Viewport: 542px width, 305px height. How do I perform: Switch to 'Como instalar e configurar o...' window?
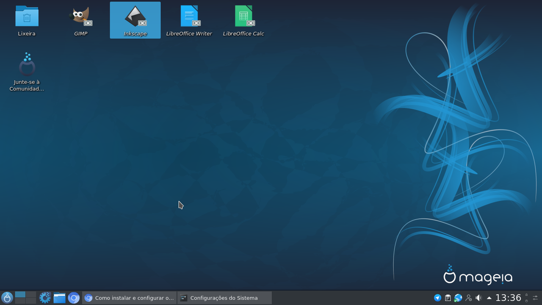[129, 298]
